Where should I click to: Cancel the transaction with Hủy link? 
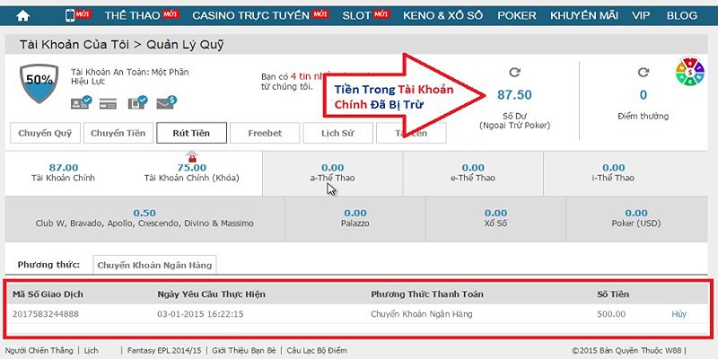(679, 314)
